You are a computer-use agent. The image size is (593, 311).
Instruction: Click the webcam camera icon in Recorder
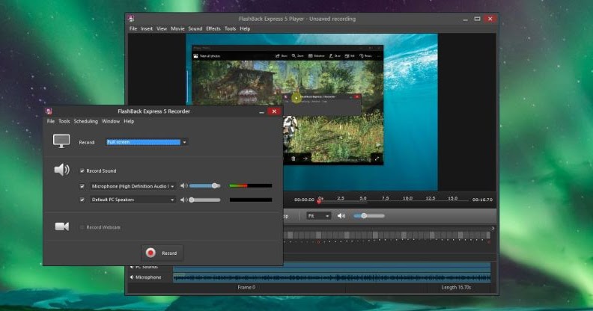62,227
